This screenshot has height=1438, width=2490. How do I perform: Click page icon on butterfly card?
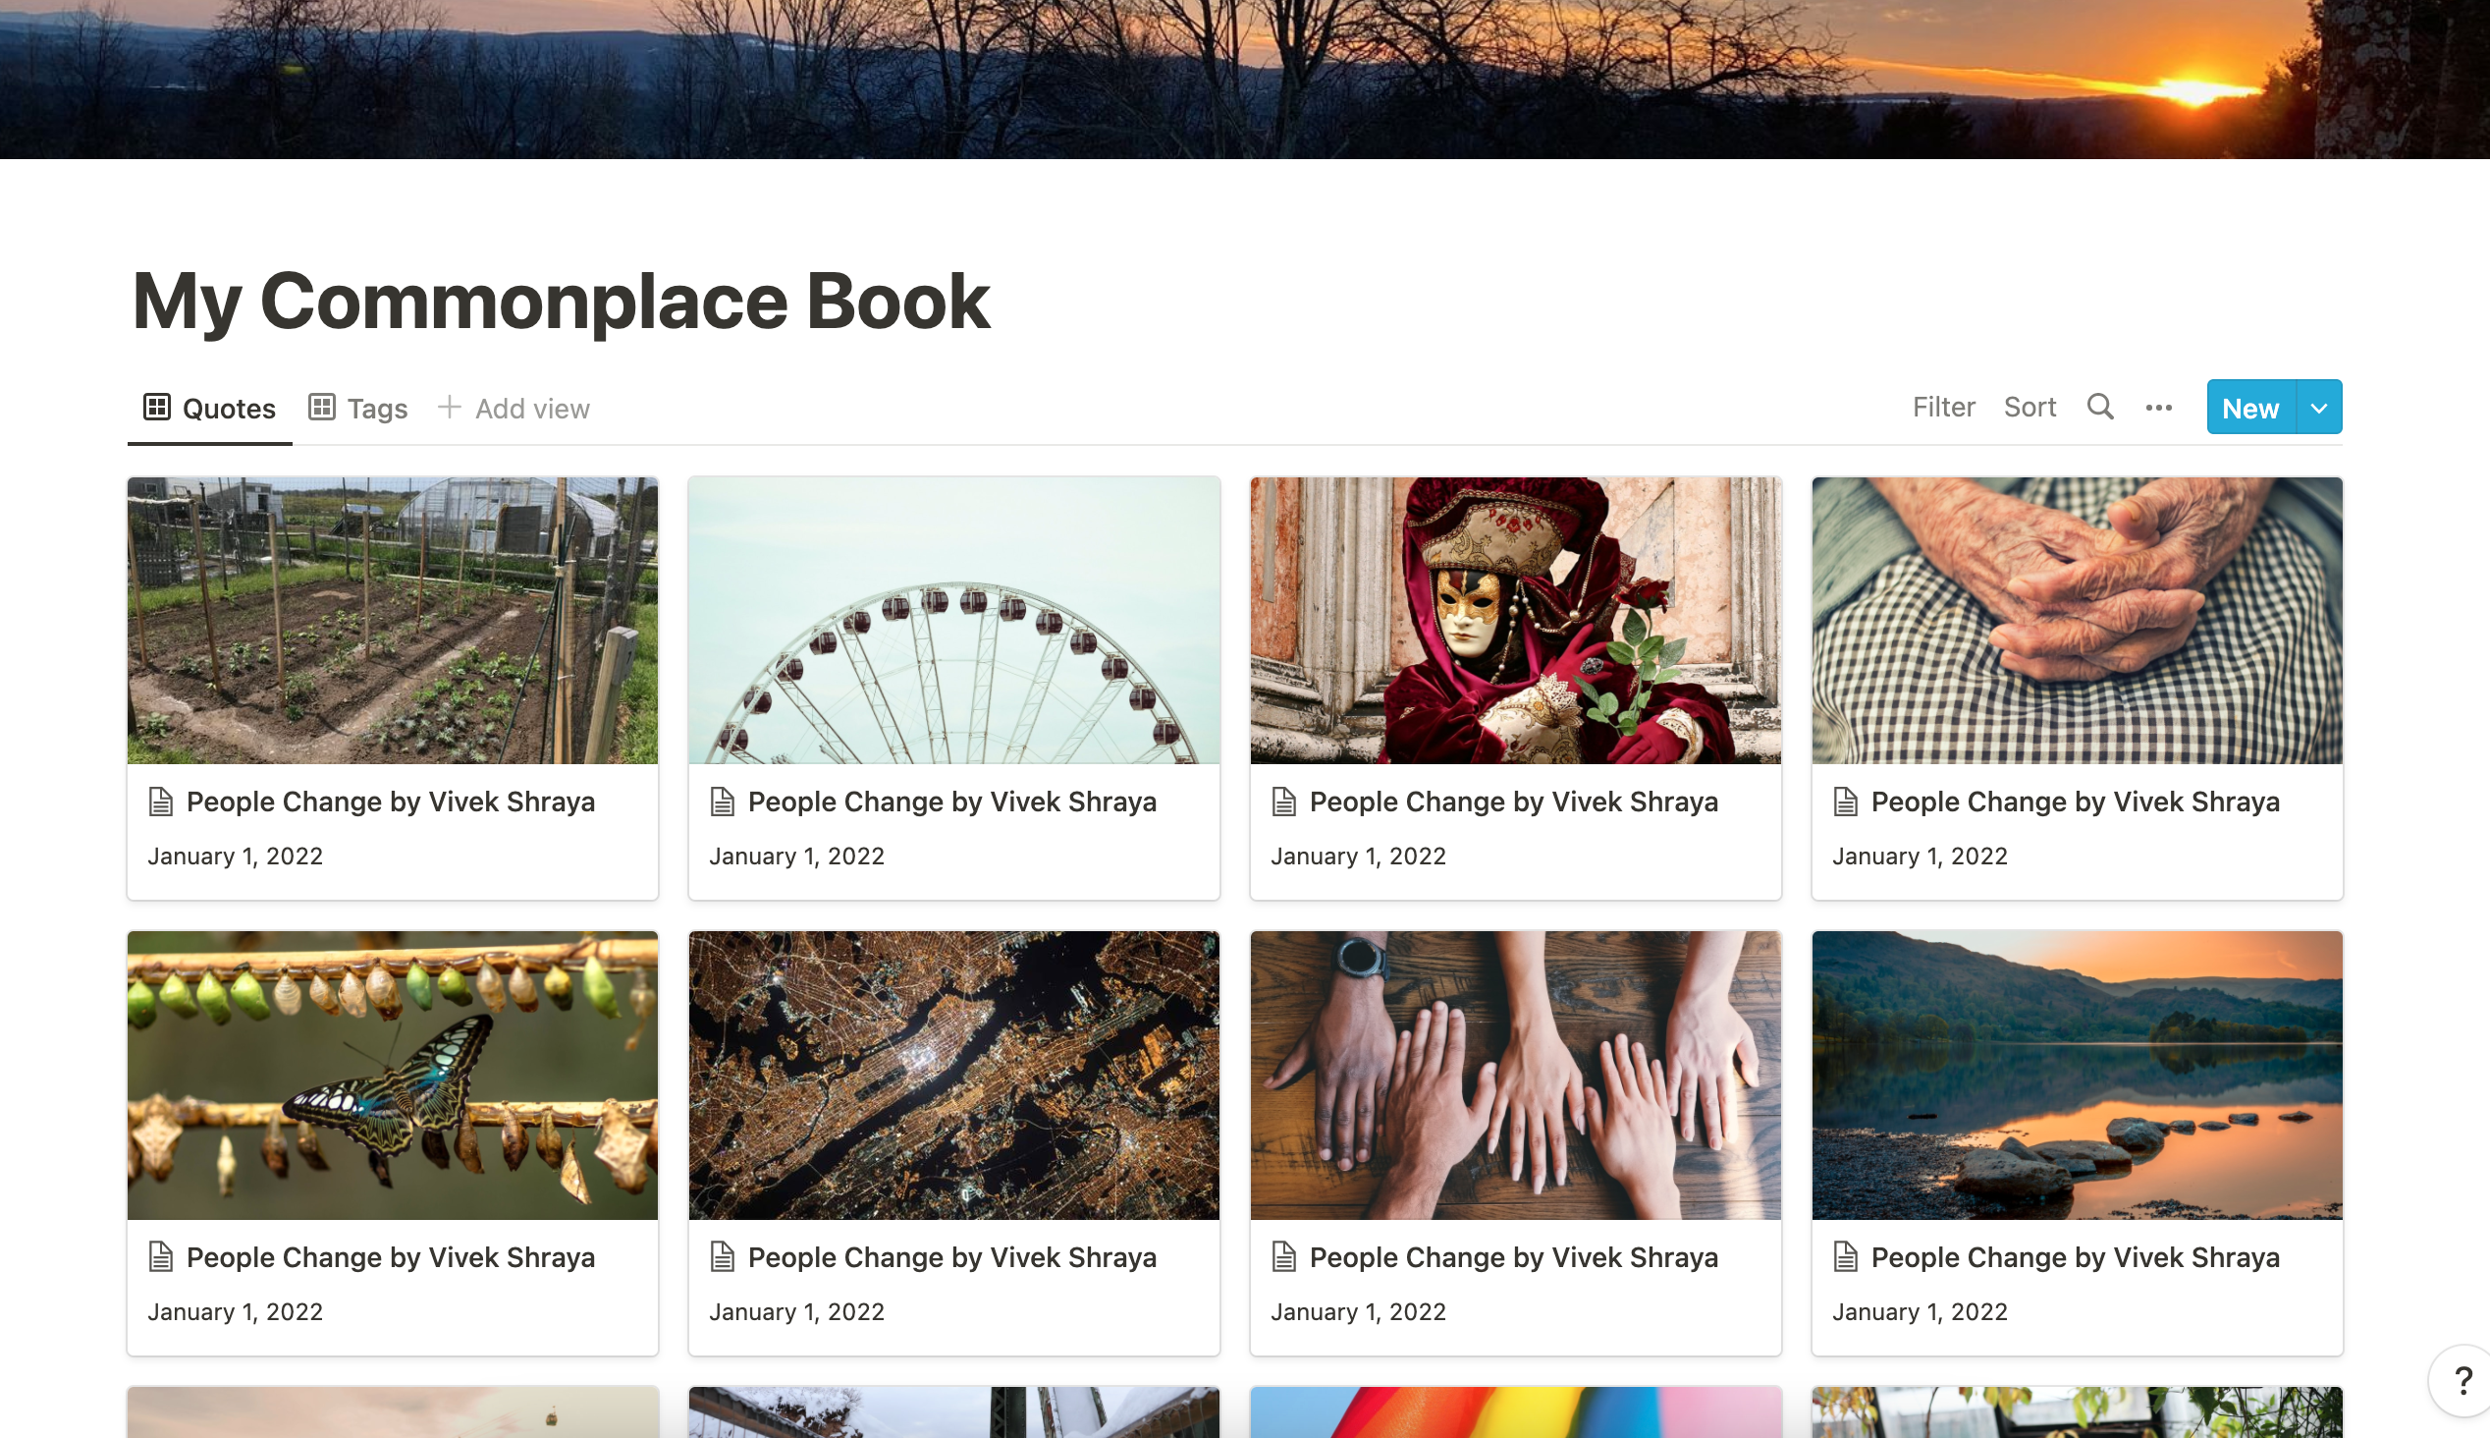pyautogui.click(x=161, y=1257)
